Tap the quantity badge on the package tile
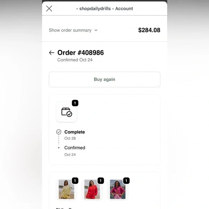The height and width of the screenshot is (209, 209). pos(75,103)
